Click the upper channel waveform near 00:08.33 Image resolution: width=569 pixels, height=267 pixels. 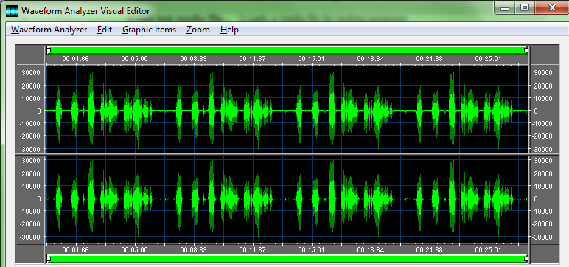pyautogui.click(x=195, y=110)
